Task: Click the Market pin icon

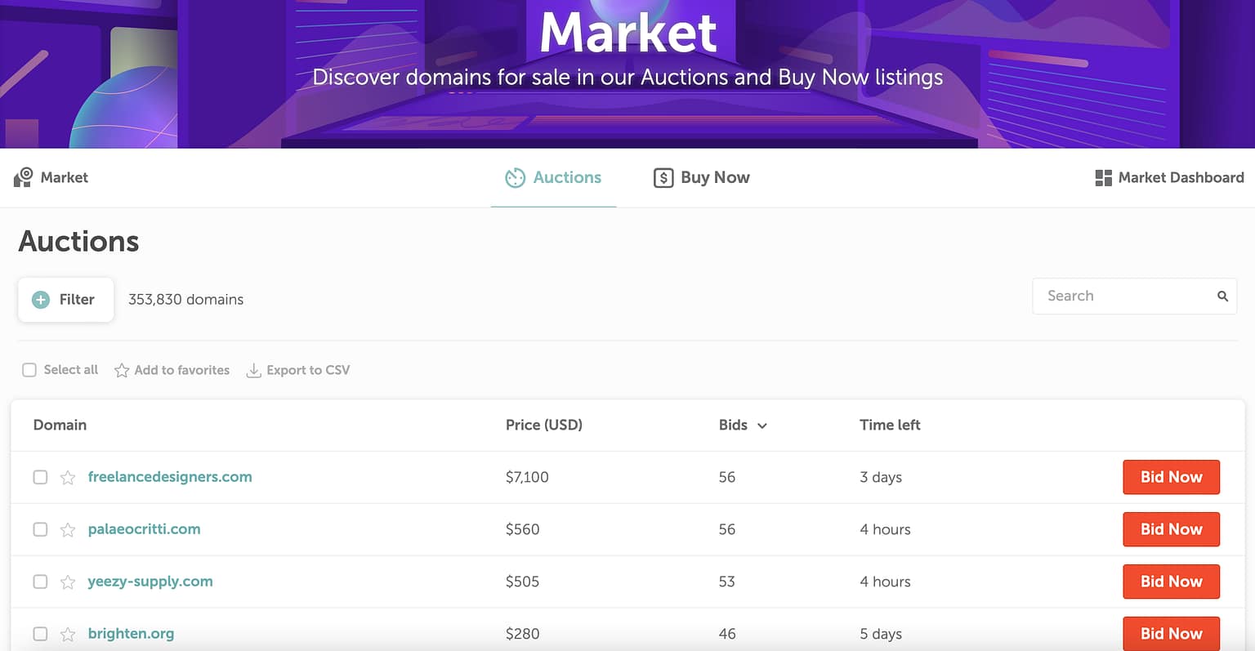Action: [x=23, y=176]
